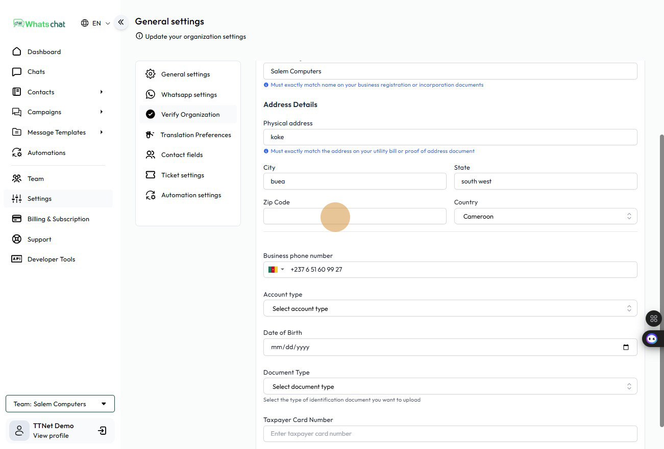
Task: Click the logout icon beside TTNet Demo
Action: pyautogui.click(x=102, y=431)
